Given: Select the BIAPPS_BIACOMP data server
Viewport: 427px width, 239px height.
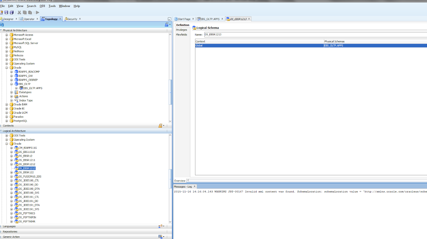Looking at the screenshot, I should pos(29,72).
